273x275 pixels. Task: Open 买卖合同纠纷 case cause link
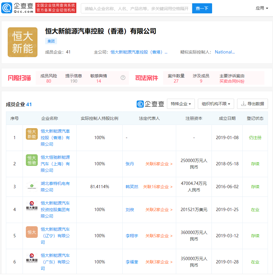[232, 81]
